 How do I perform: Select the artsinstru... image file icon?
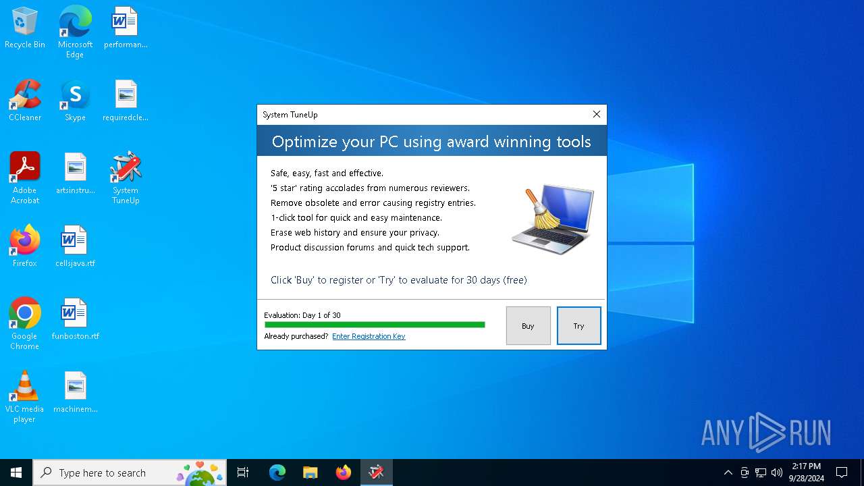75,173
